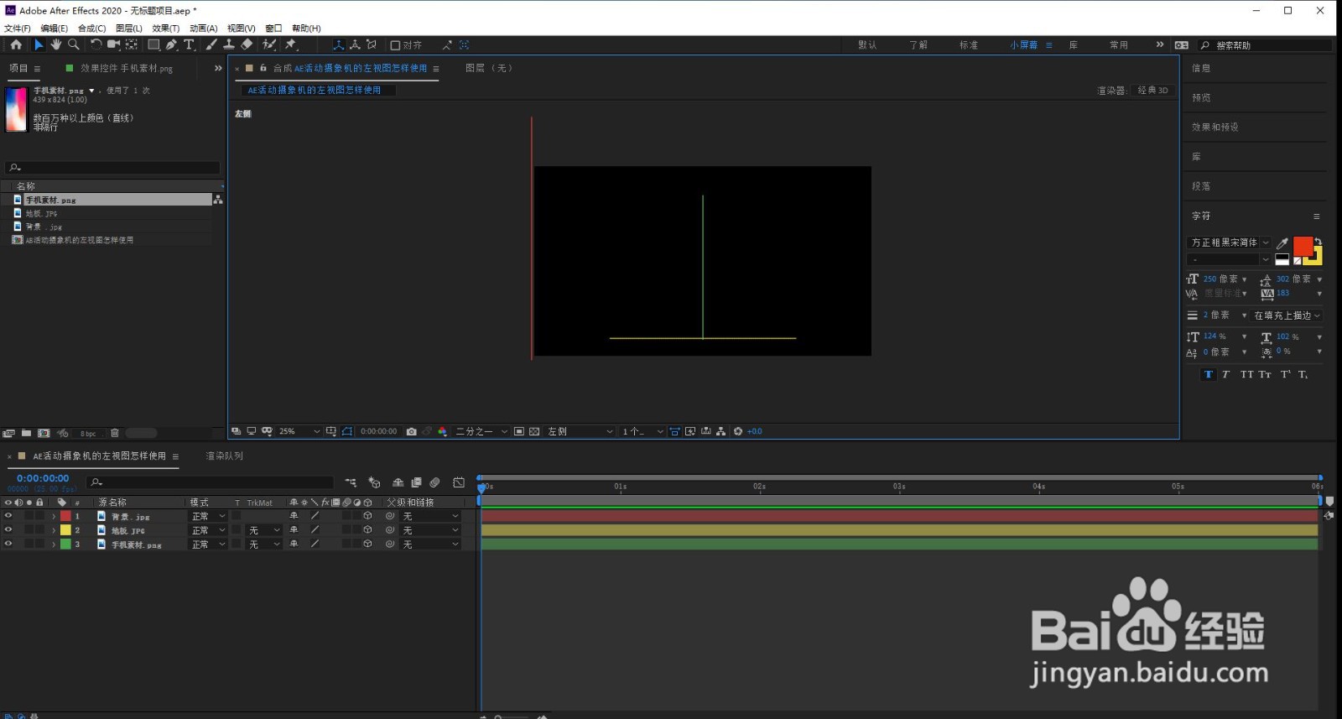
Task: Open show channel and color management icon
Action: [442, 431]
